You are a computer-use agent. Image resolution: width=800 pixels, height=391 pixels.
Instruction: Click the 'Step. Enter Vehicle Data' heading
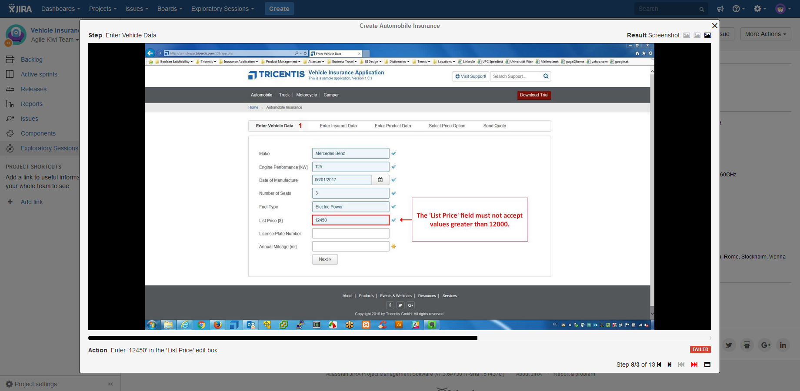(x=122, y=35)
